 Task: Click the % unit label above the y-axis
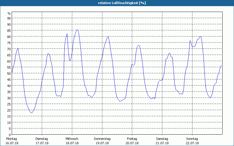pyautogui.click(x=9, y=13)
